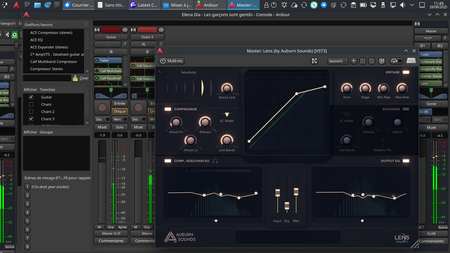Toggle the VINTAGE mode switch
This screenshot has height=253, width=450.
click(x=406, y=72)
